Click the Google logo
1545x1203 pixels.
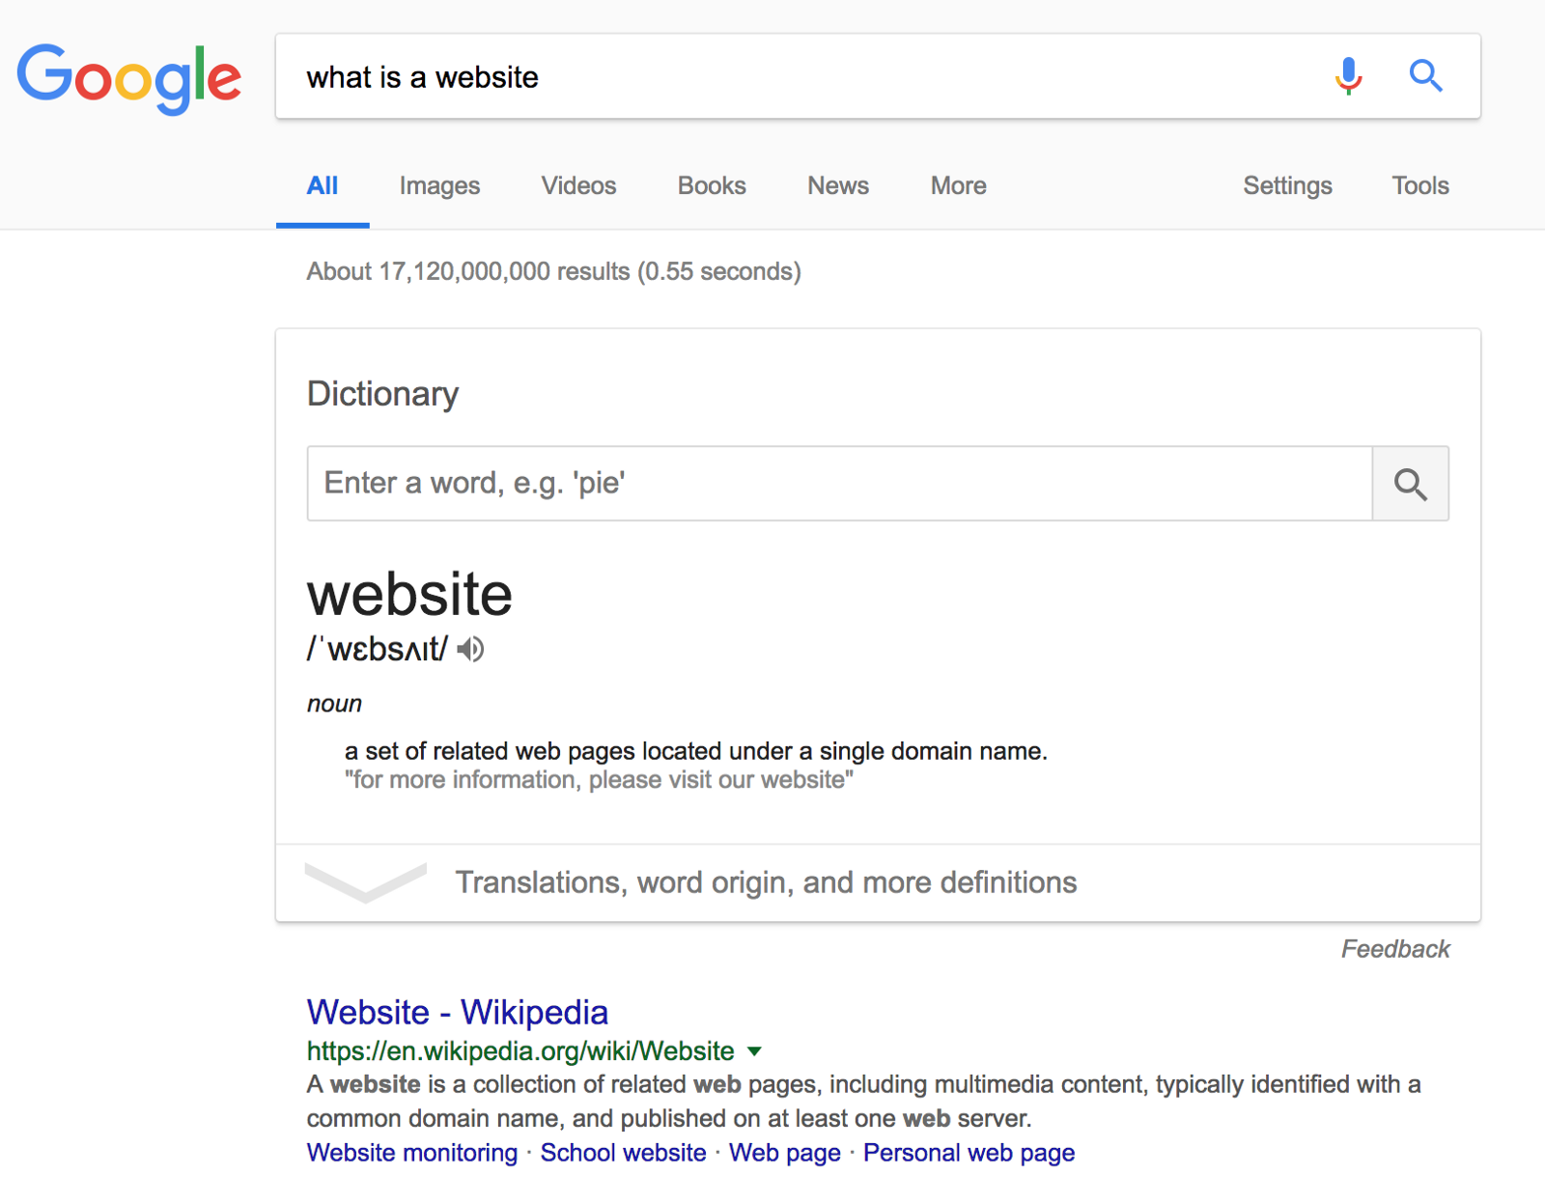[128, 77]
